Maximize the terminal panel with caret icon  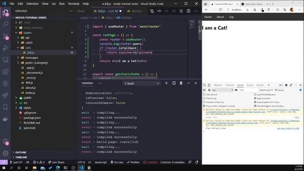[188, 83]
